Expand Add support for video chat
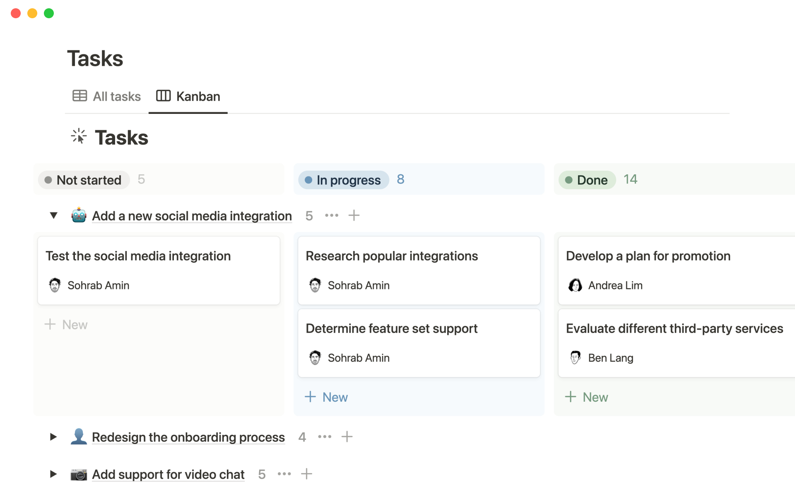Screen dimensions: 795x497 pos(53,474)
